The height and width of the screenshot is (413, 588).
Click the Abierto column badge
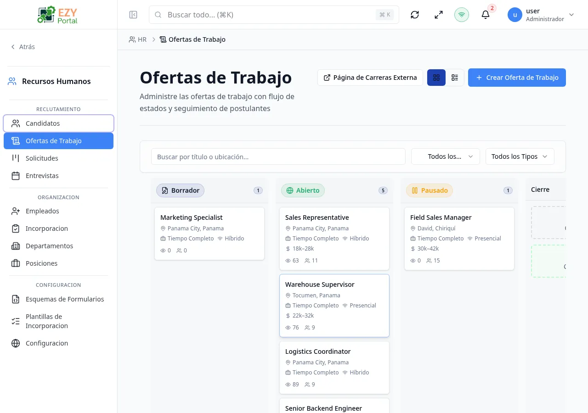(303, 190)
